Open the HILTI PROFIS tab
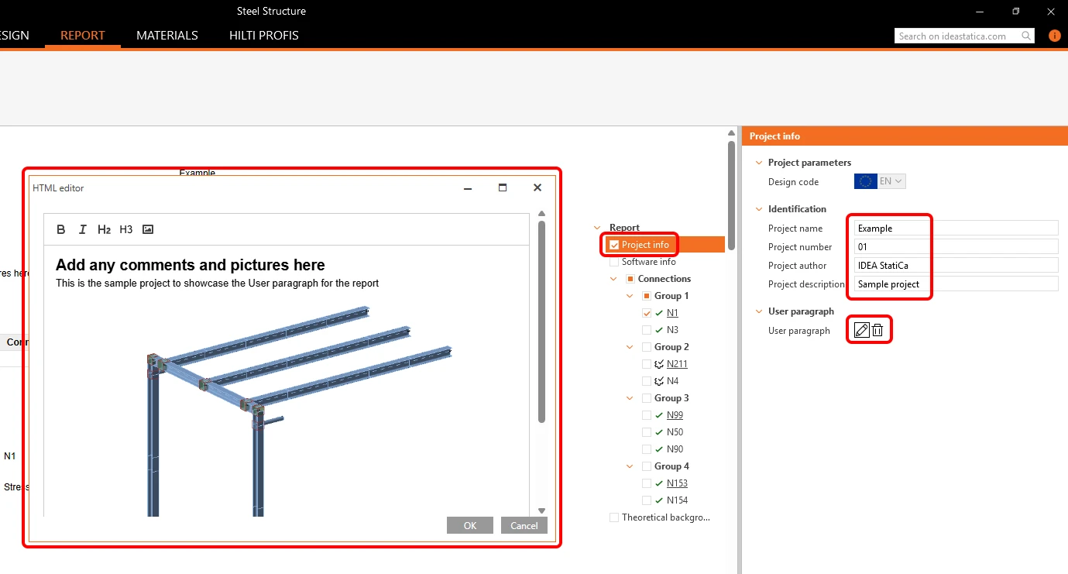 click(264, 36)
